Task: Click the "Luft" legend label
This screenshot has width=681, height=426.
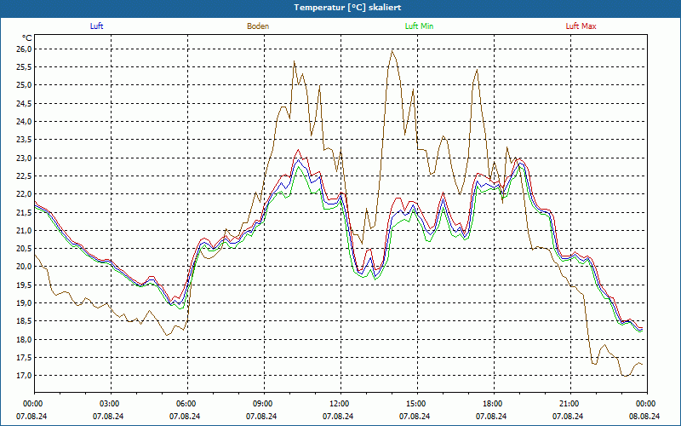Action: [96, 26]
